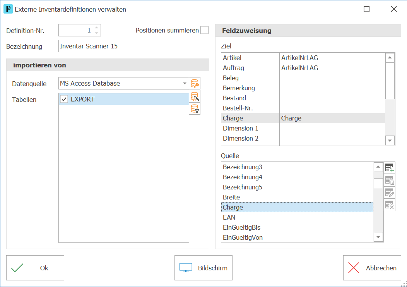
Task: Click the delete field assignment icon
Action: tap(389, 205)
